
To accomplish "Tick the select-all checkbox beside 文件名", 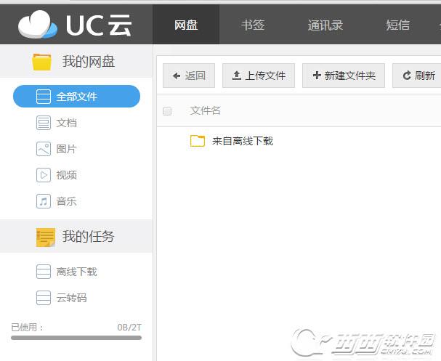I will [x=167, y=111].
